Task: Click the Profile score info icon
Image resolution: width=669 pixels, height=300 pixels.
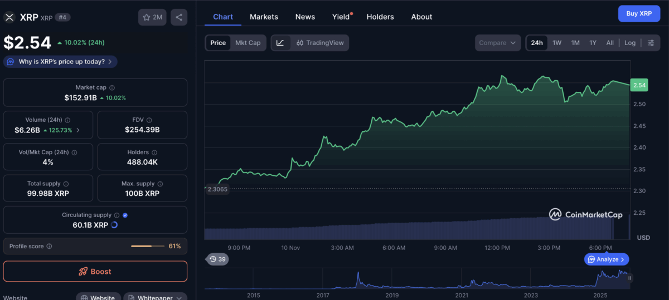Action: coord(49,246)
